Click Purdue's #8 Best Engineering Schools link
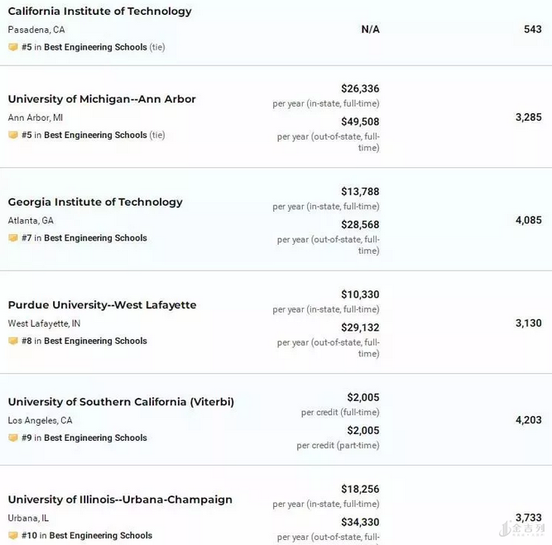Image resolution: width=552 pixels, height=545 pixels. (x=95, y=342)
